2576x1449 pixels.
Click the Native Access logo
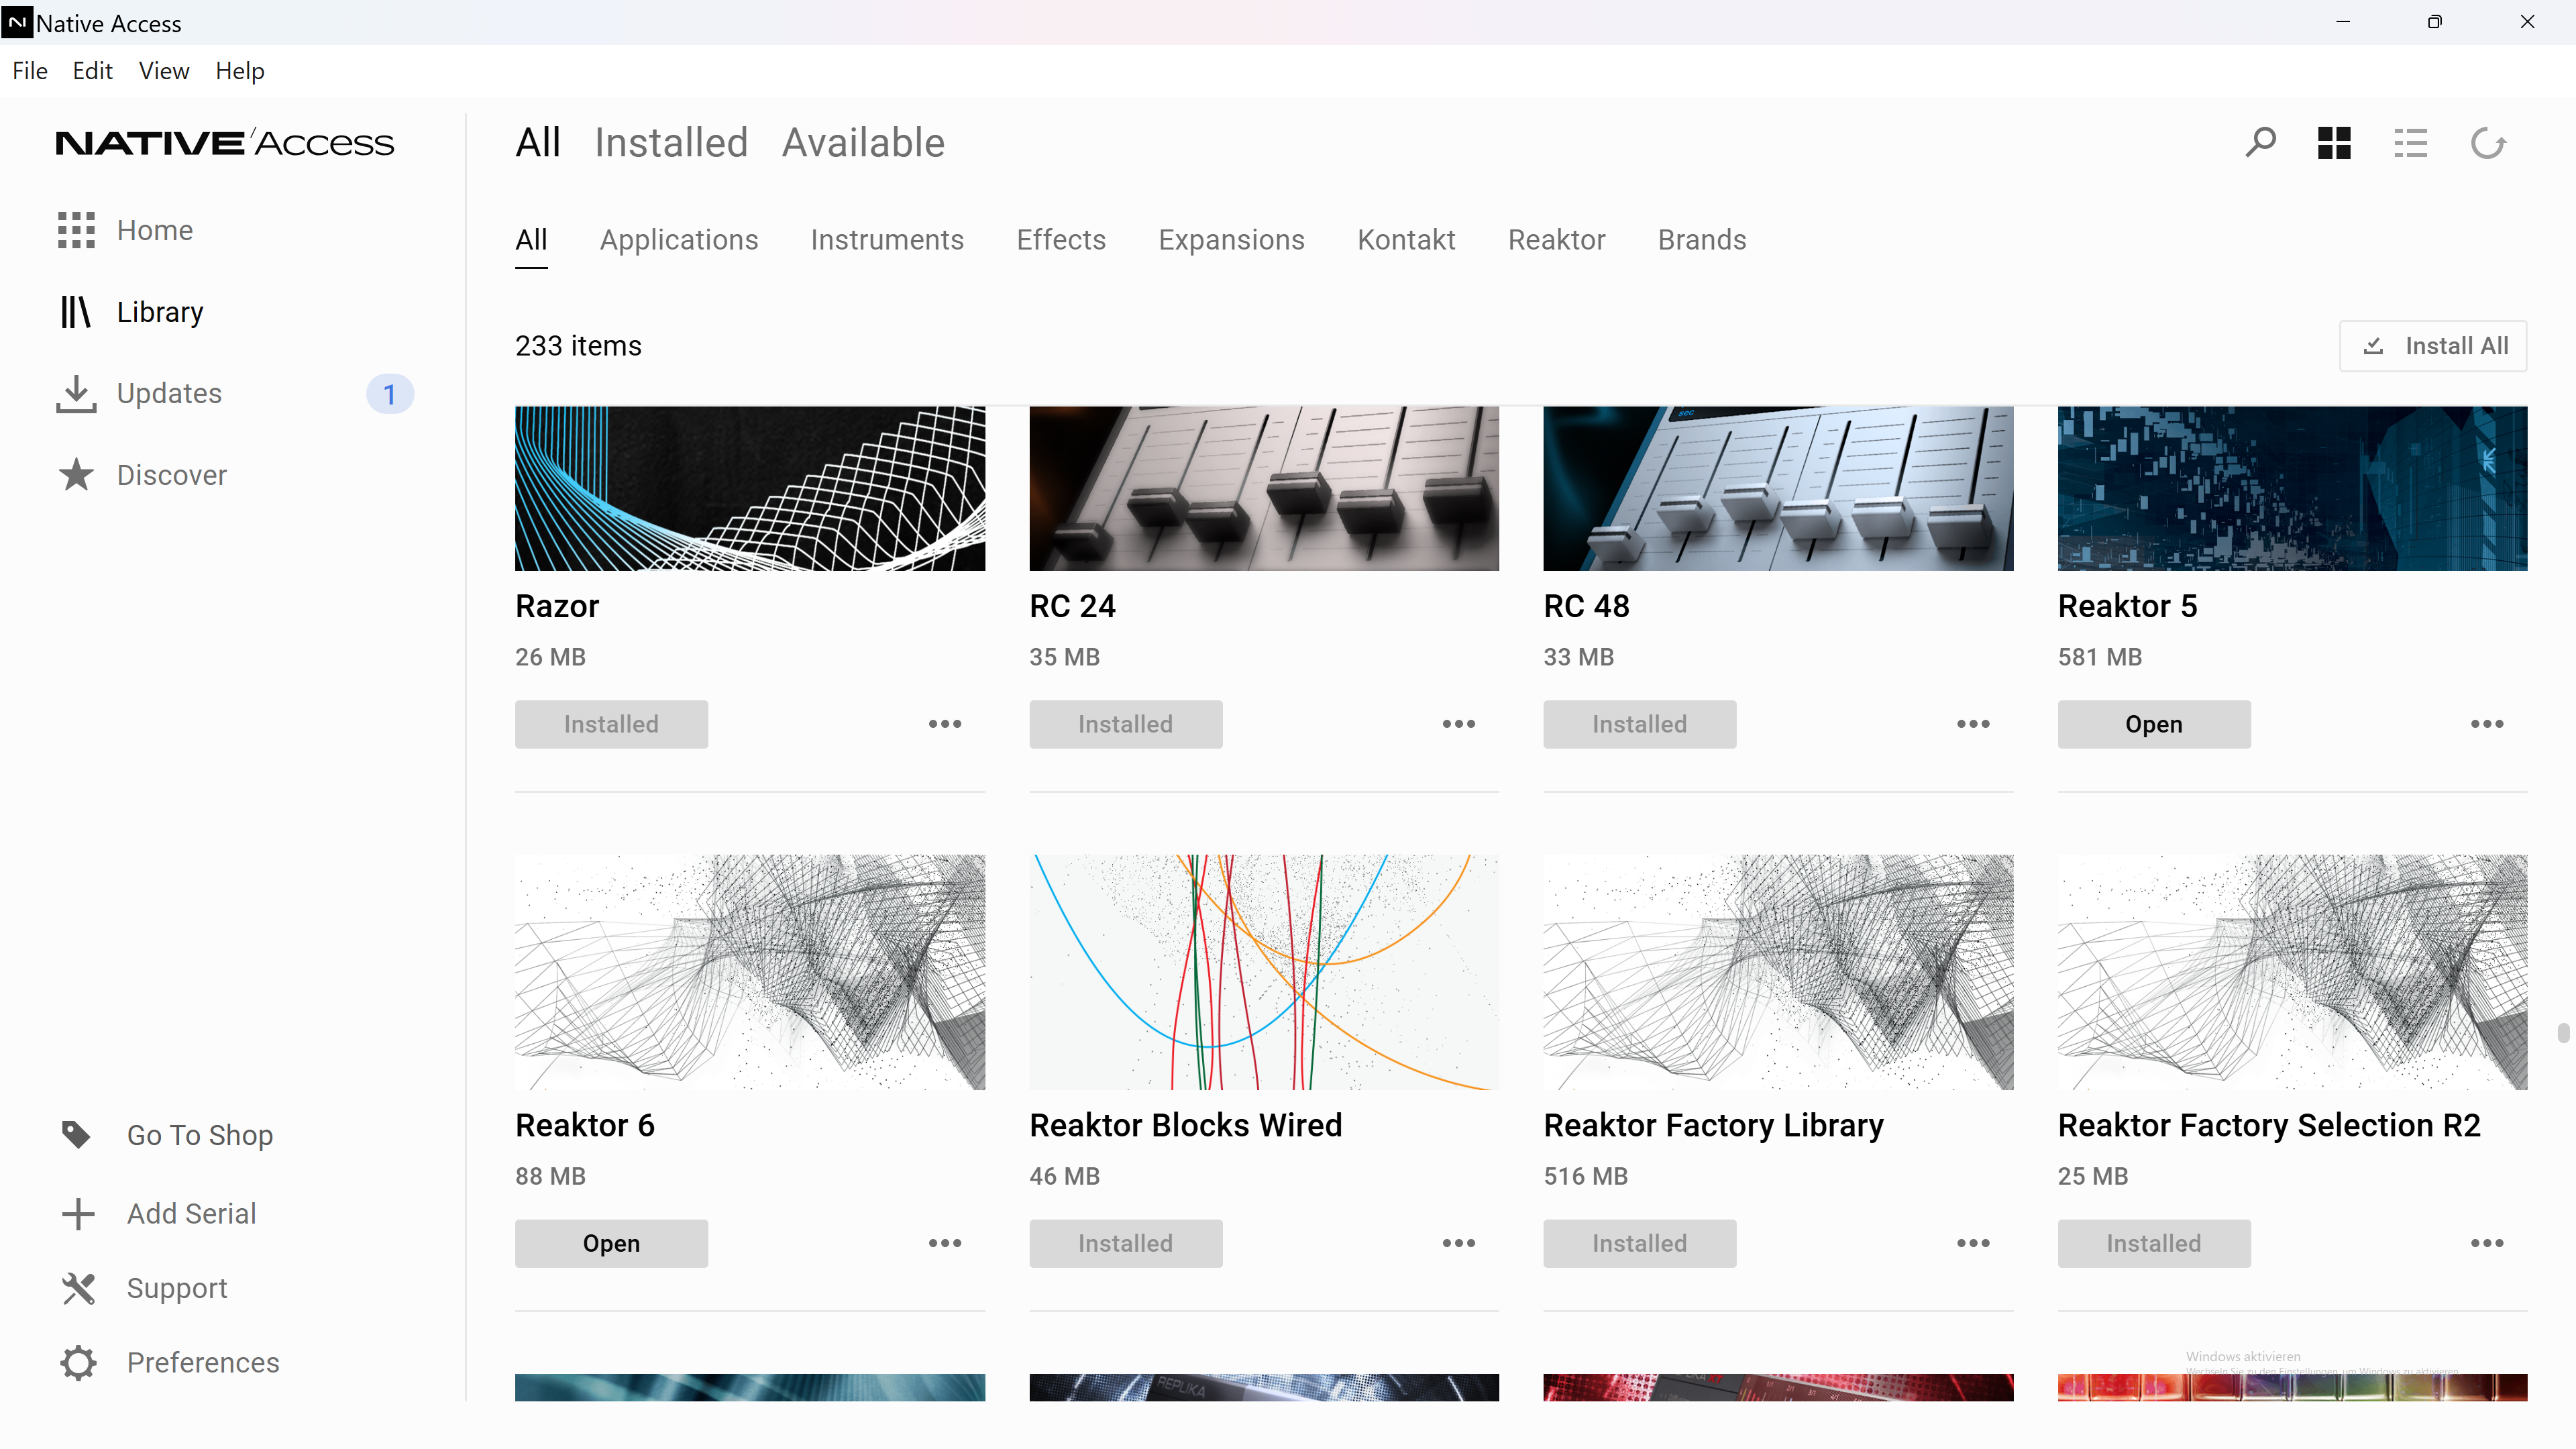tap(225, 143)
